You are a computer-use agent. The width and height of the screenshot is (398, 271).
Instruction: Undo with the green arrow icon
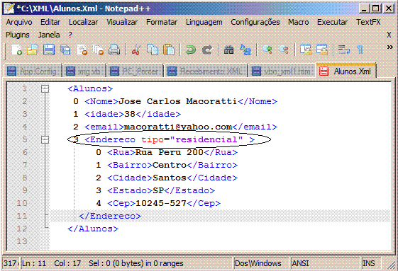[191, 50]
